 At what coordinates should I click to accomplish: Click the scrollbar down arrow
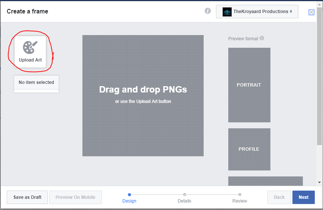(x=320, y=182)
